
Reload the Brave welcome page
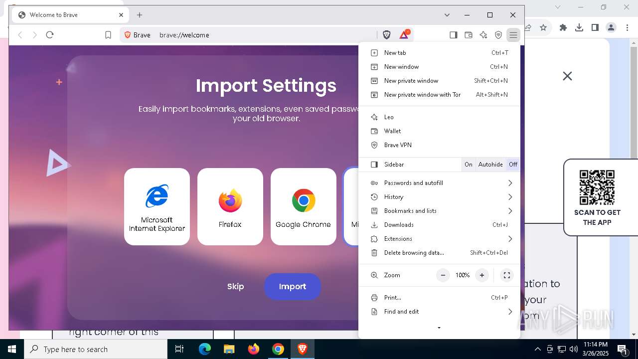(50, 35)
